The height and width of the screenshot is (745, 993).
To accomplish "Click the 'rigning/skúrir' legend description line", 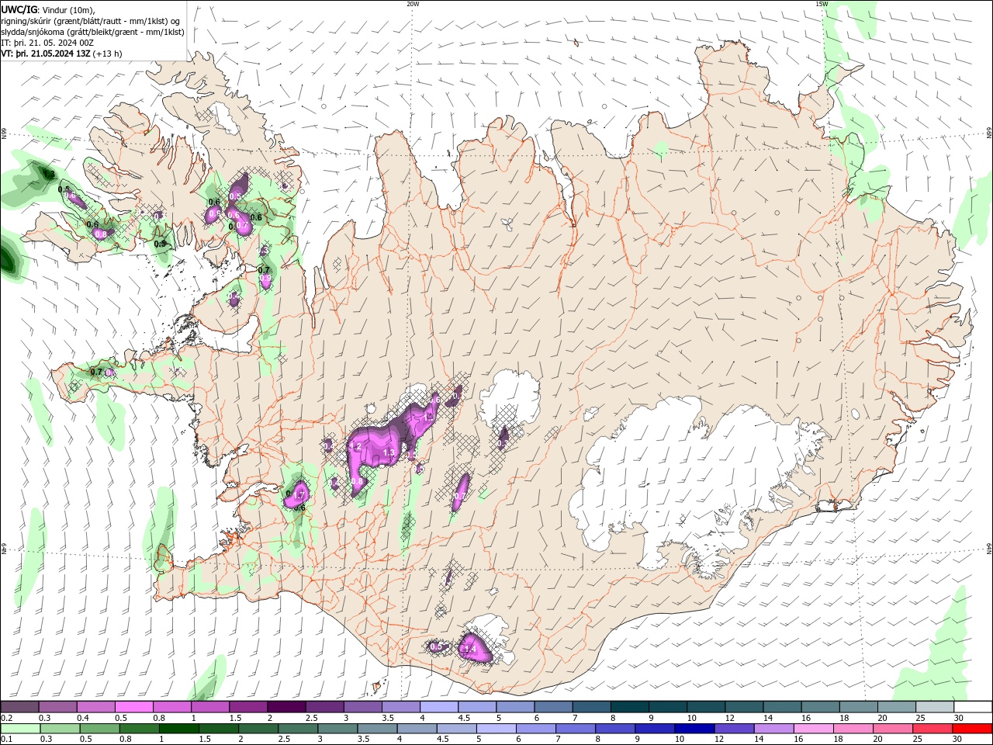I will (90, 21).
